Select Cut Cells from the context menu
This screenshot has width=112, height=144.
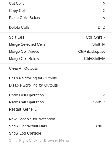(56, 4)
